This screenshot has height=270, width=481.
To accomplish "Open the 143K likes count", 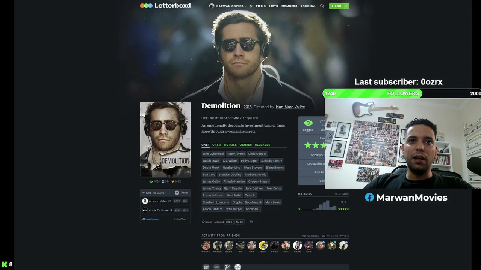I will [x=176, y=181].
